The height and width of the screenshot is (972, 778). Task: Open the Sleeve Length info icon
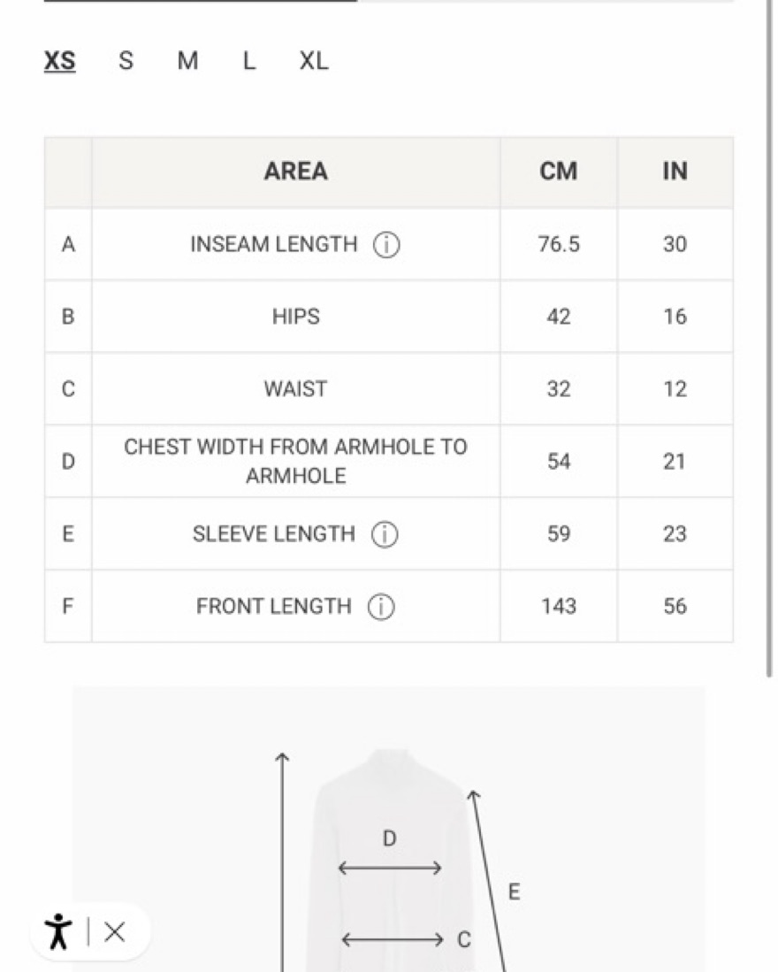click(x=385, y=534)
